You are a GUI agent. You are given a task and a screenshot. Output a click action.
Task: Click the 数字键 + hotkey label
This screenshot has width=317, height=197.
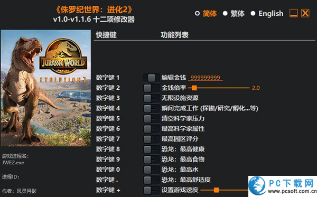coord(108,190)
